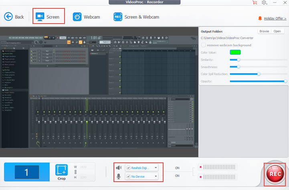Open the output folder
The width and height of the screenshot is (289, 190).
(x=277, y=31)
